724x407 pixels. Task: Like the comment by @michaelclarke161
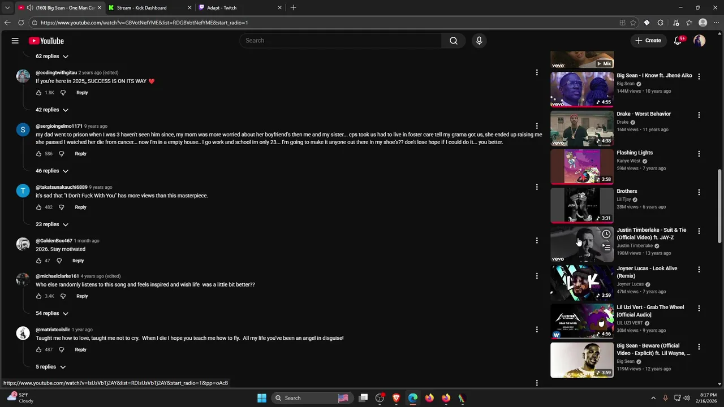38,296
